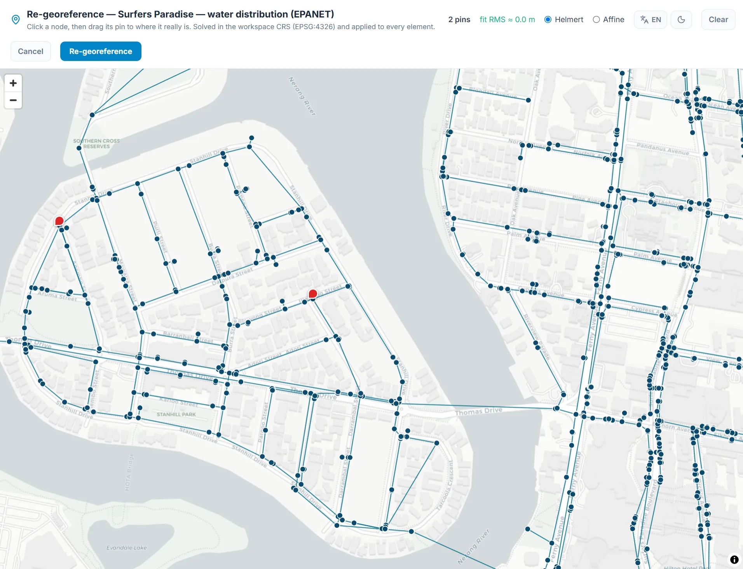743x569 pixels.
Task: Click the translate icon in EN button
Action: [x=644, y=19]
